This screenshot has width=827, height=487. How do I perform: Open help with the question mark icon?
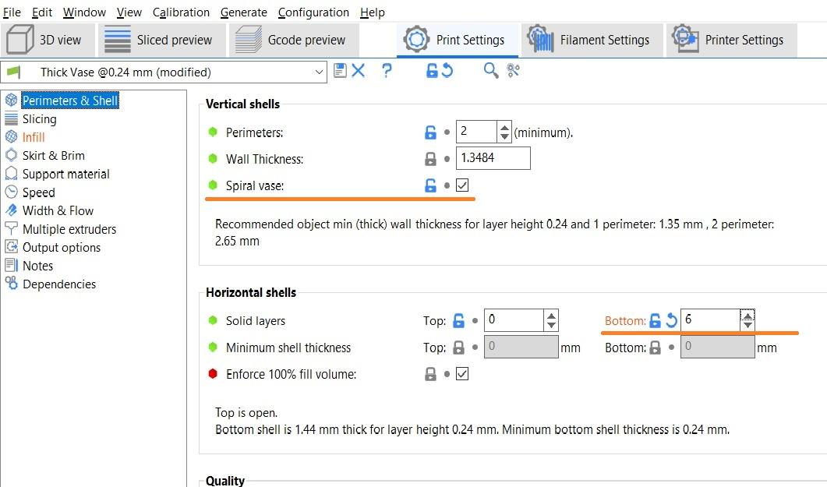click(x=387, y=71)
